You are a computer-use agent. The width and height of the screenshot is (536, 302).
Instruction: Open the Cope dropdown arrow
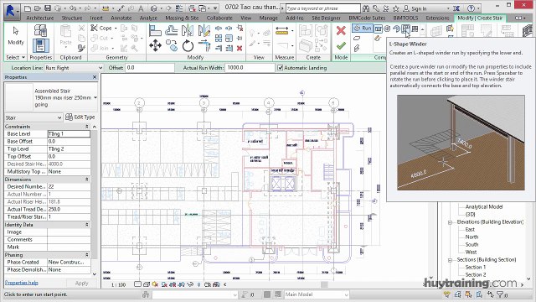click(116, 28)
